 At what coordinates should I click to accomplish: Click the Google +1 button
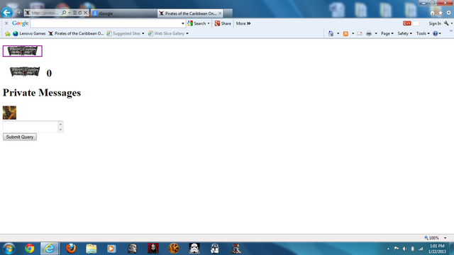pos(406,23)
